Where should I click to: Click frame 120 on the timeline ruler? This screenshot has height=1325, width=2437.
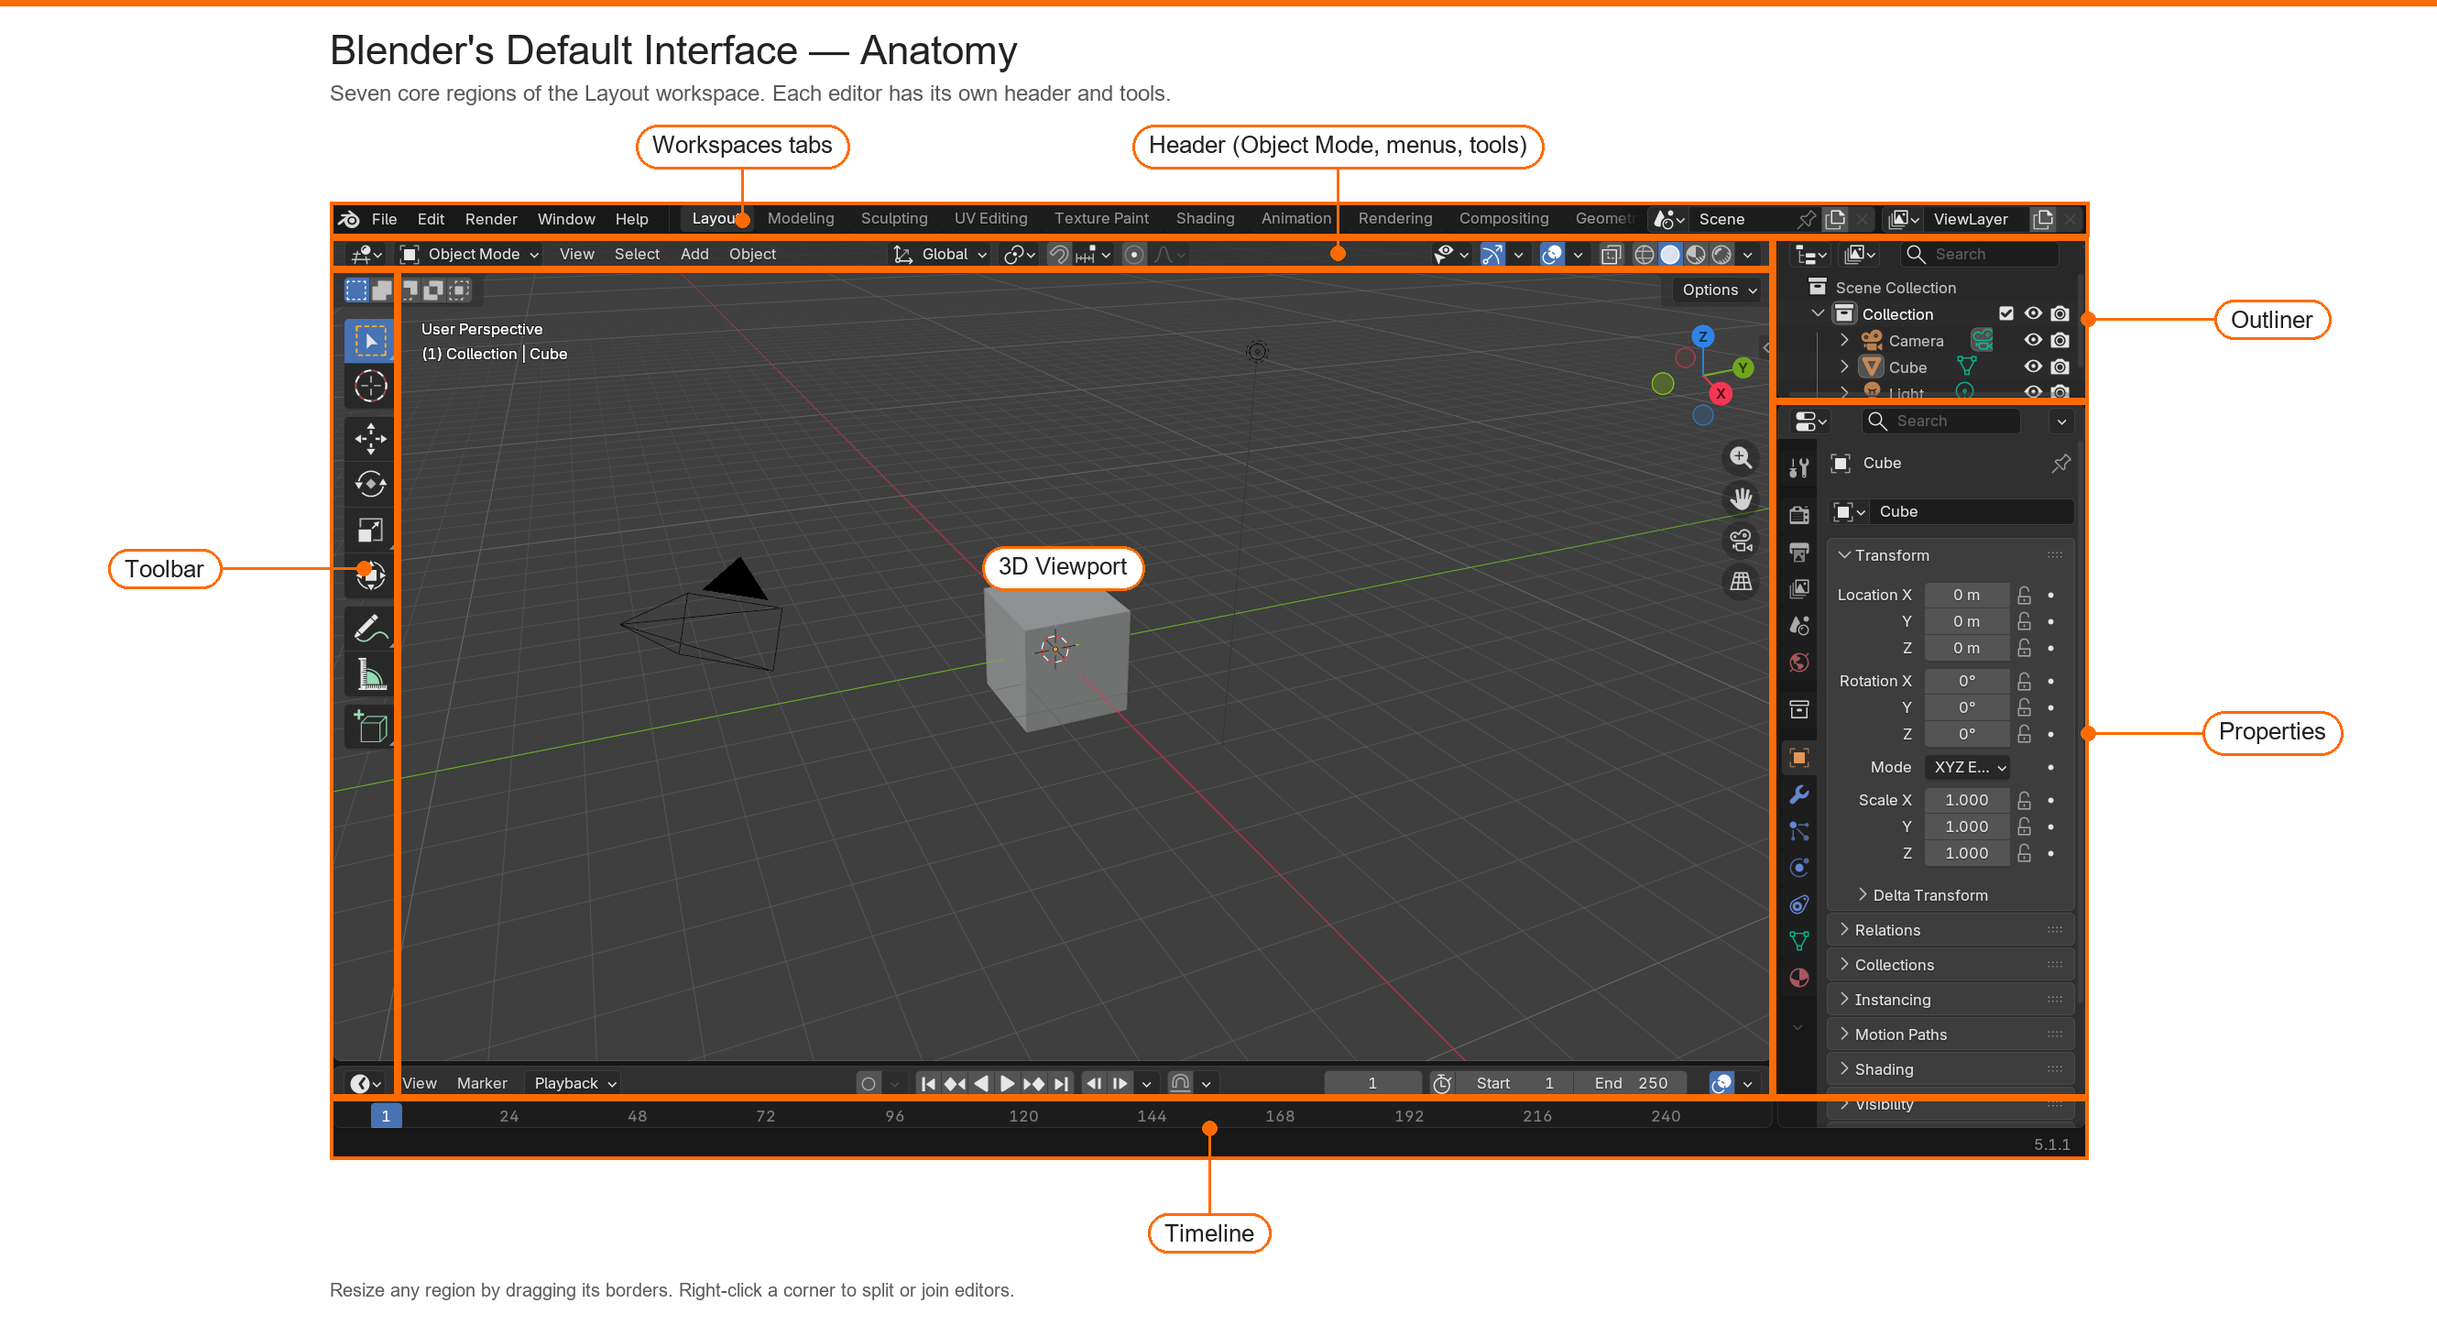tap(1022, 1116)
